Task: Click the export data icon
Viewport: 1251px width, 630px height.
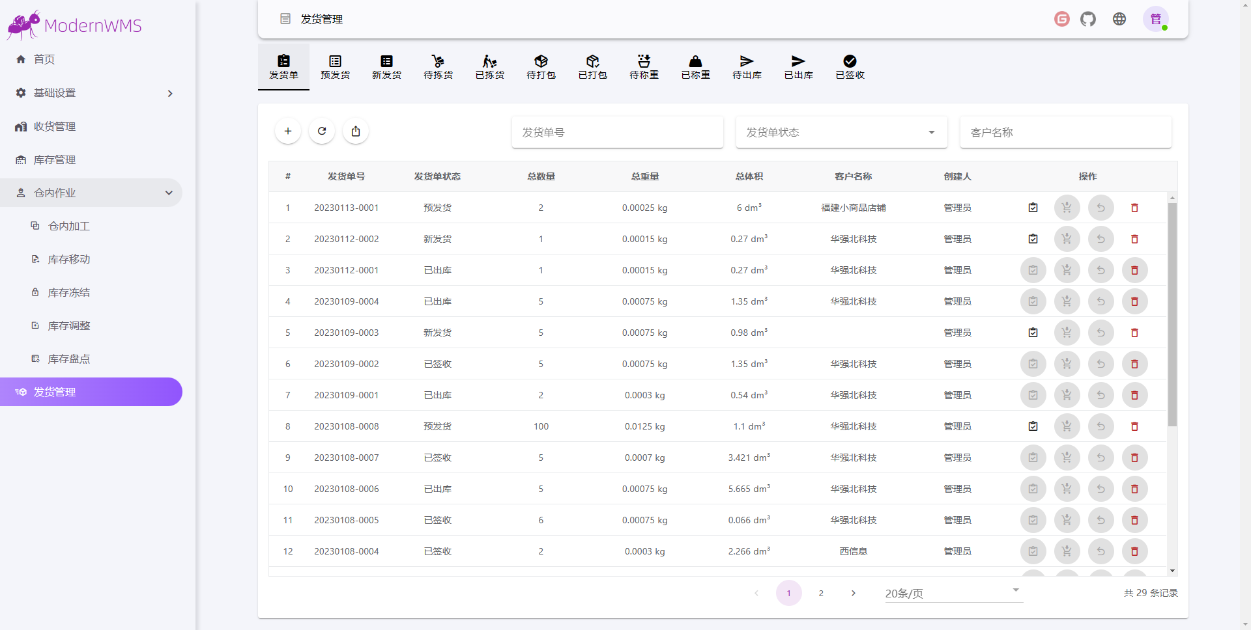Action: coord(356,131)
